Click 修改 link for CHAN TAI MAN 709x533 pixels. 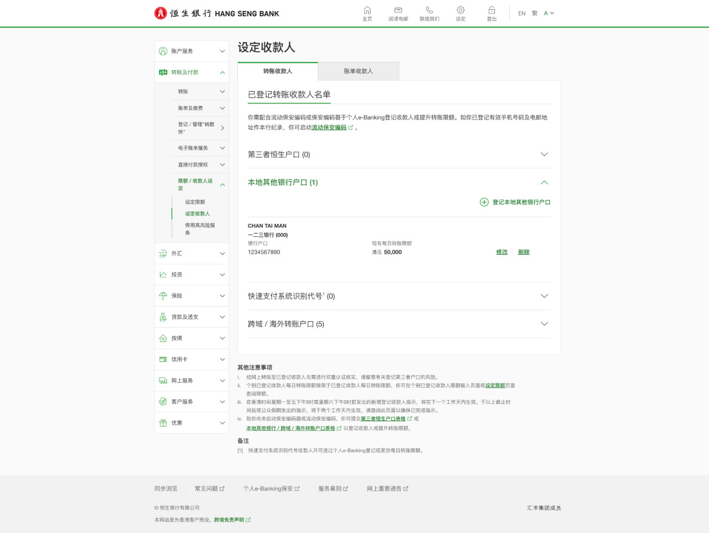pos(501,252)
